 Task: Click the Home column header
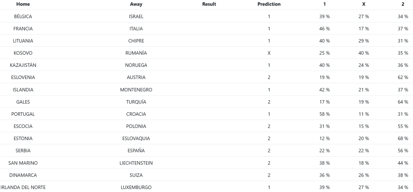pos(23,4)
